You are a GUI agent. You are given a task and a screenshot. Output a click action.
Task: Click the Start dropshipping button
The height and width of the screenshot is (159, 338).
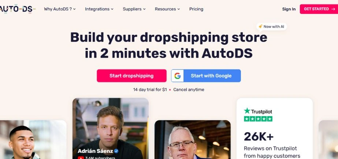[x=131, y=76]
